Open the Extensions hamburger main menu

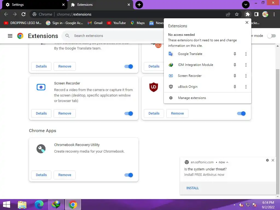10,36
